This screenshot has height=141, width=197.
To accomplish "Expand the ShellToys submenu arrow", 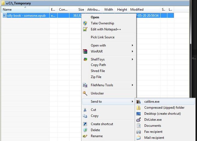I will (x=133, y=59).
